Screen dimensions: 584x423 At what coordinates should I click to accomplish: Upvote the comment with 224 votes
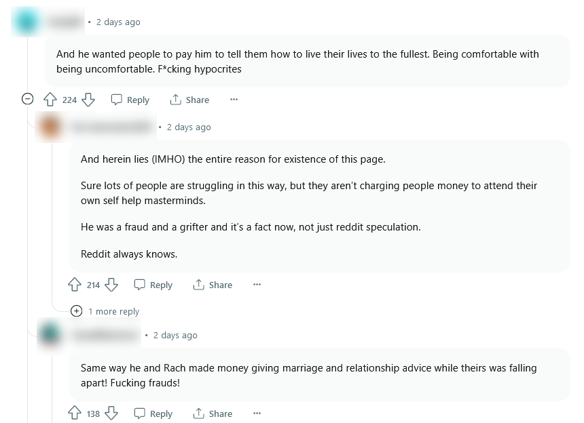click(x=50, y=100)
